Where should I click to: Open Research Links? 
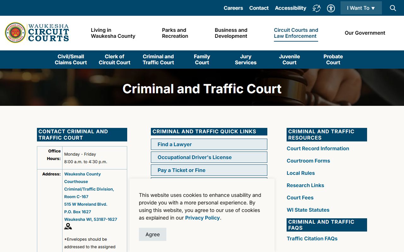click(x=305, y=185)
